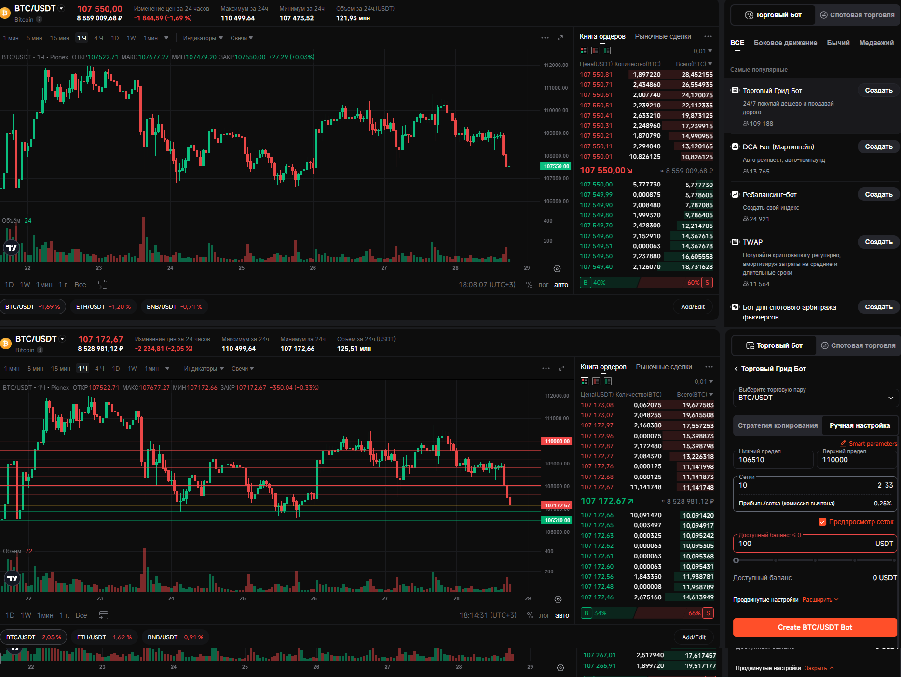Open chart settings gear on upper chart
This screenshot has height=677, width=901.
coord(557,269)
